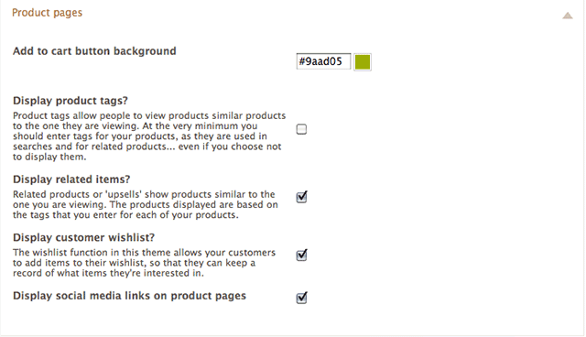Turn off the related items upsells option
This screenshot has width=586, height=337.
point(301,197)
